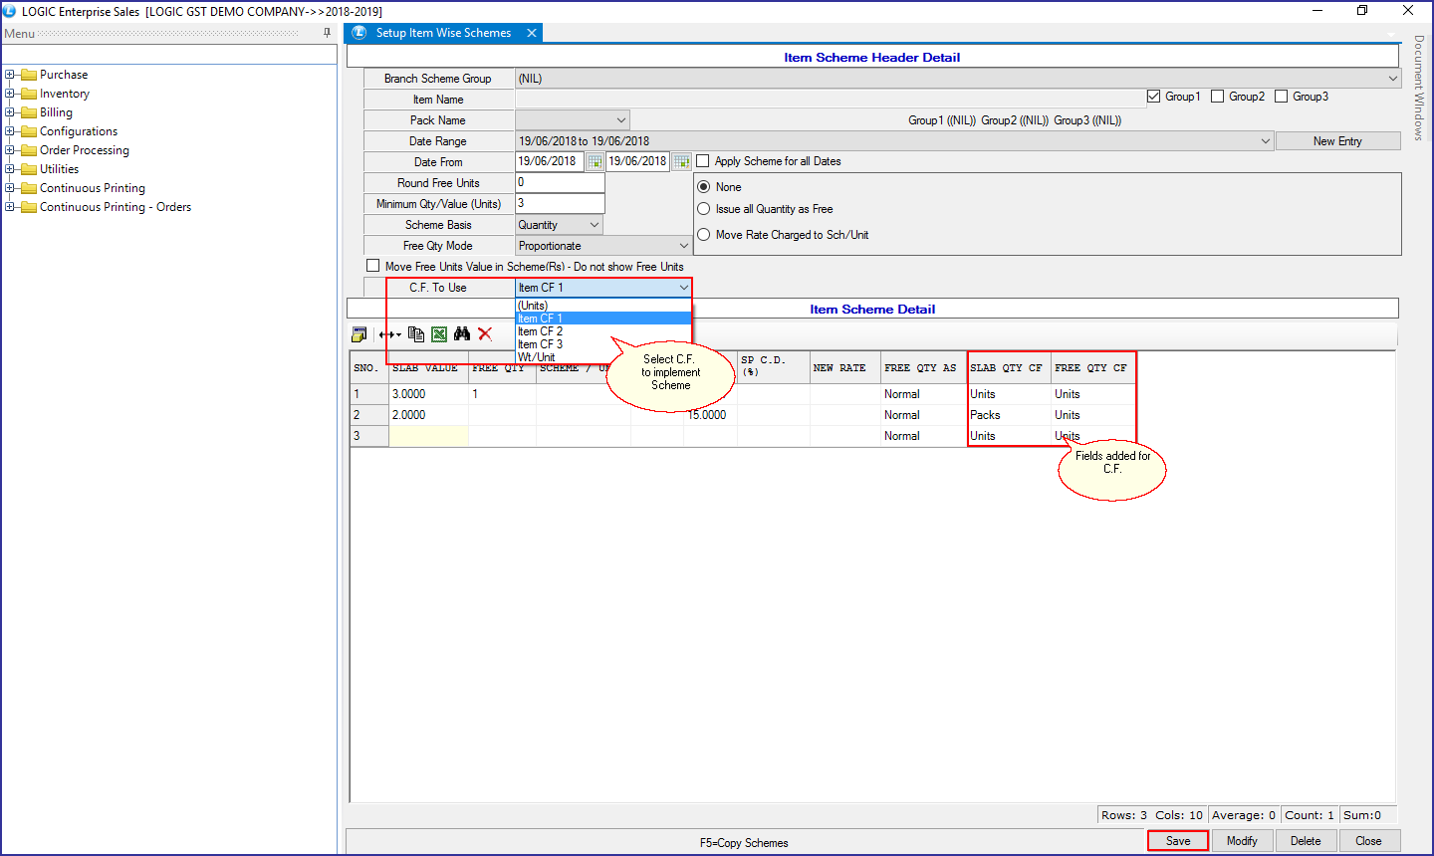Viewport: 1434px width, 856px height.
Task: Click slab value cell 3.0000
Action: coord(428,394)
